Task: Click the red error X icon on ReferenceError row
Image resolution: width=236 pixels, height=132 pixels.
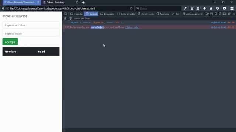Action: coord(66,27)
